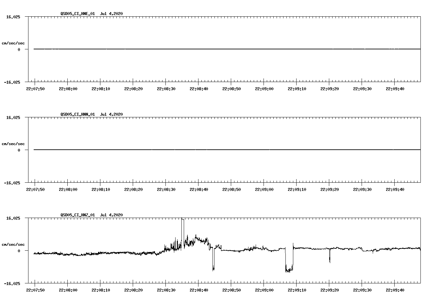Screen dimensions: 444x302
Task: Pick 22:09:30 time label under HNZ plot
Action: coord(362,290)
